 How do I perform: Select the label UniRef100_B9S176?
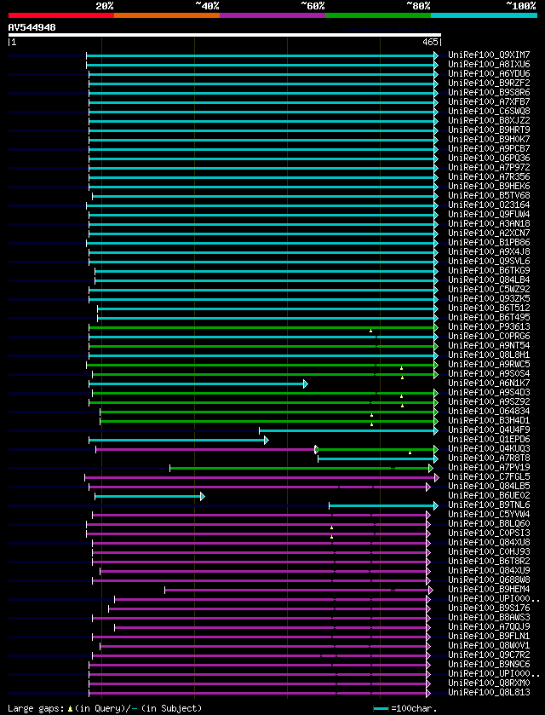click(489, 607)
